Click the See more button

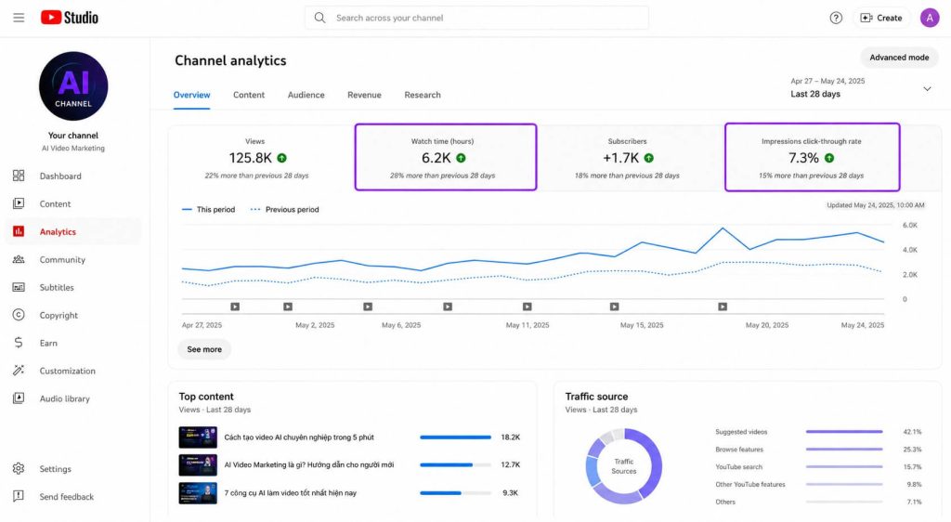[204, 349]
